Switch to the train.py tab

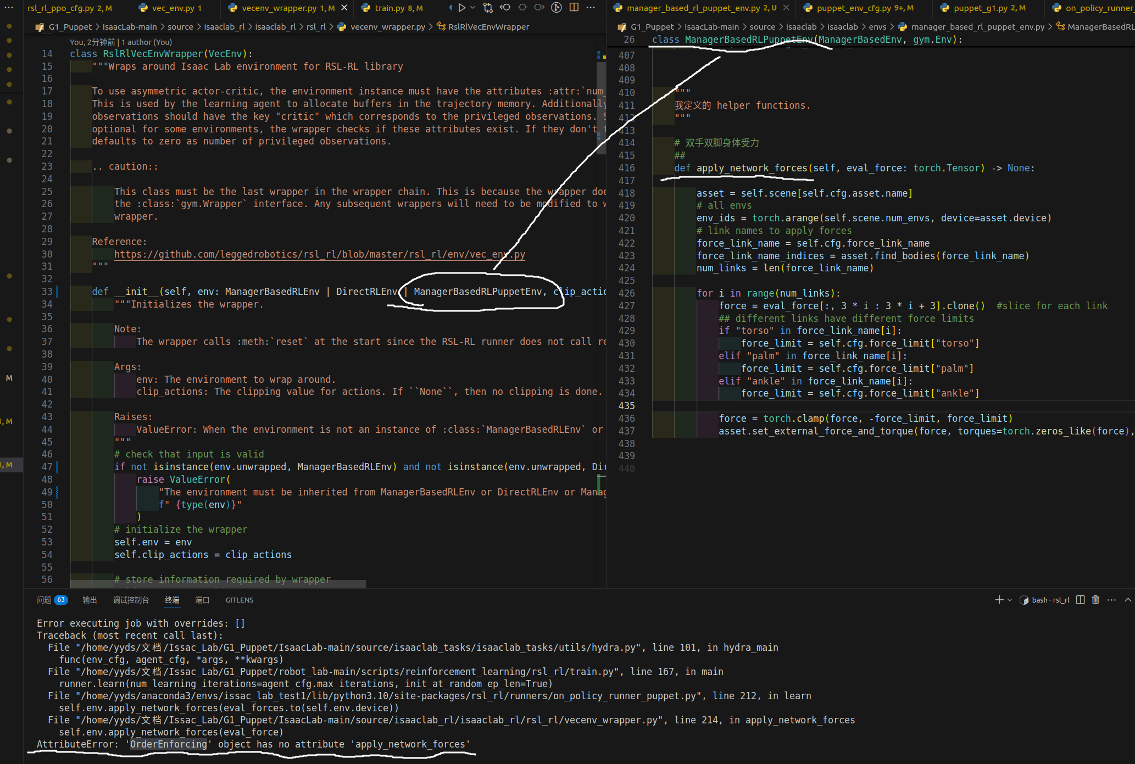point(392,8)
